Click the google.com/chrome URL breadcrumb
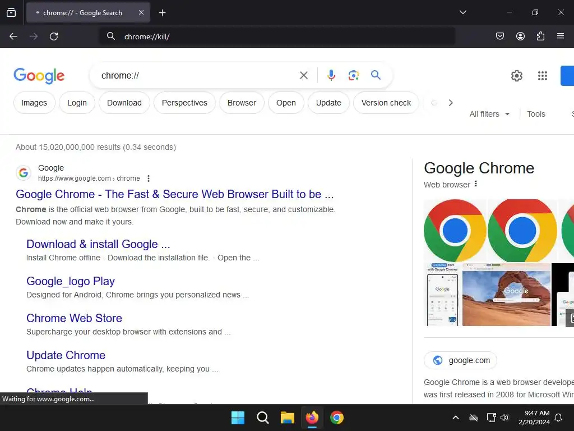 pos(89,178)
